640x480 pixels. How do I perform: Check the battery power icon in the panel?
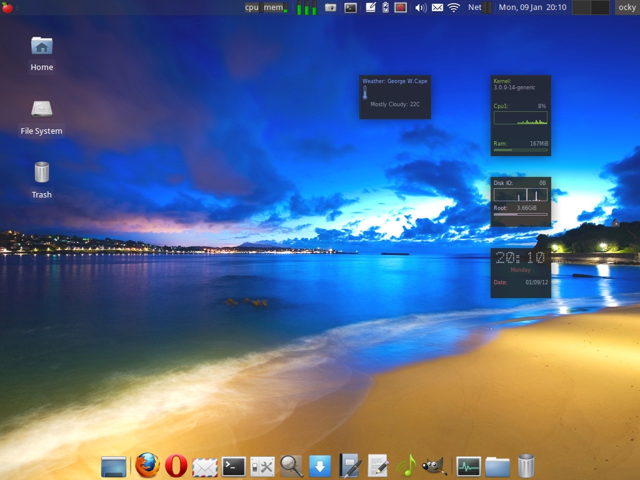coord(385,7)
